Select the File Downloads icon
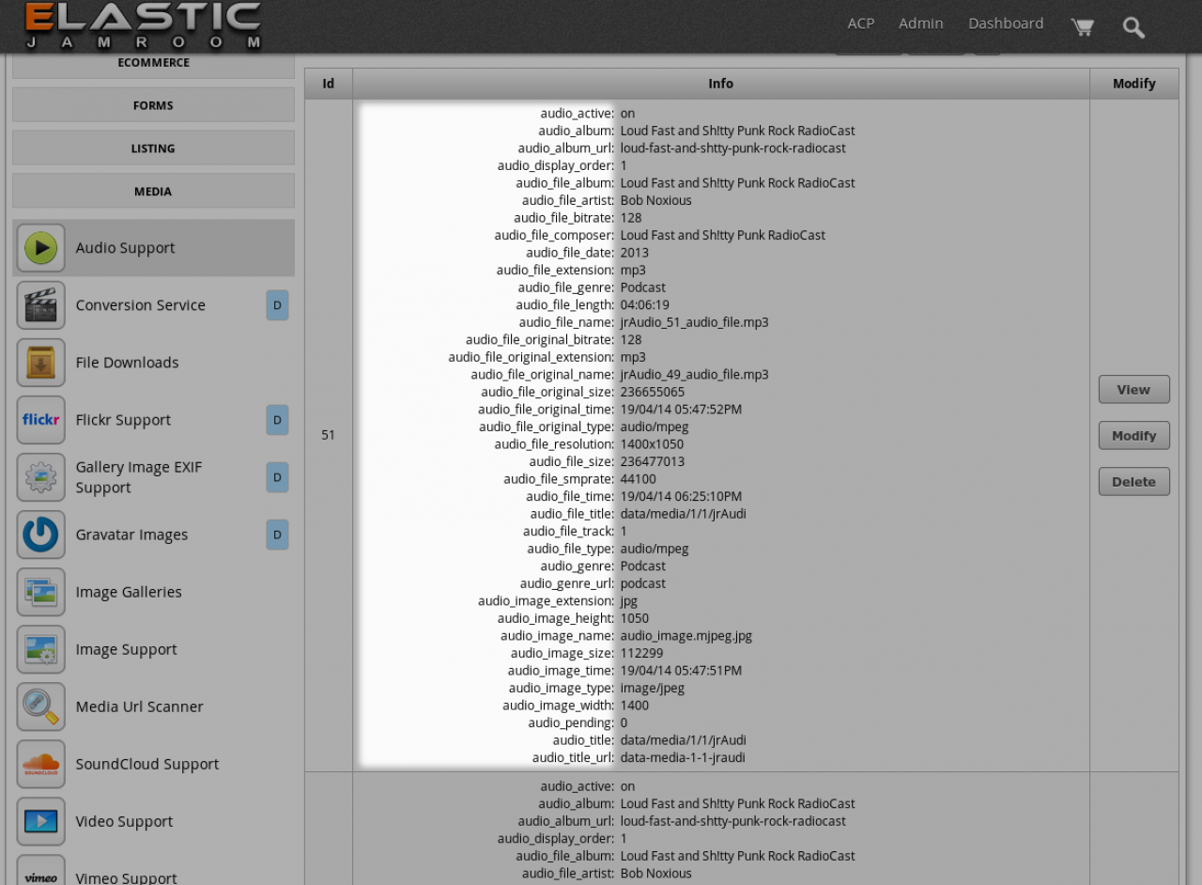The width and height of the screenshot is (1202, 885). tap(40, 363)
